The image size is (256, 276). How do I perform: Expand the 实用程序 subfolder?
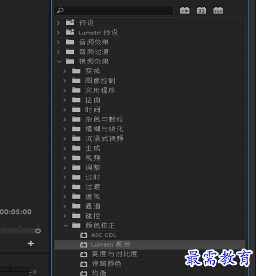[64, 91]
